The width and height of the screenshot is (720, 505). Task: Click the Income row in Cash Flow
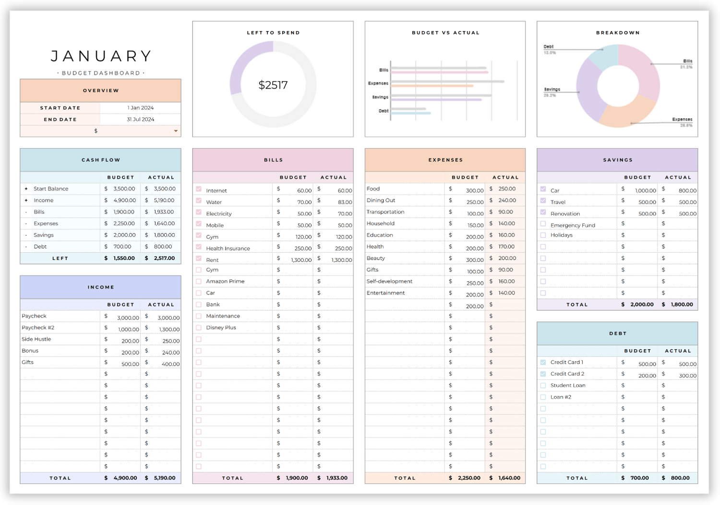coord(100,200)
